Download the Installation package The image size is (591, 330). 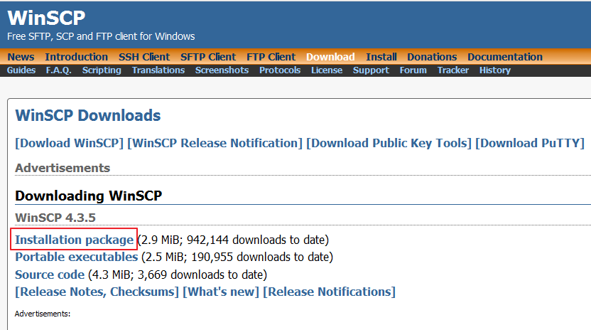coord(75,240)
